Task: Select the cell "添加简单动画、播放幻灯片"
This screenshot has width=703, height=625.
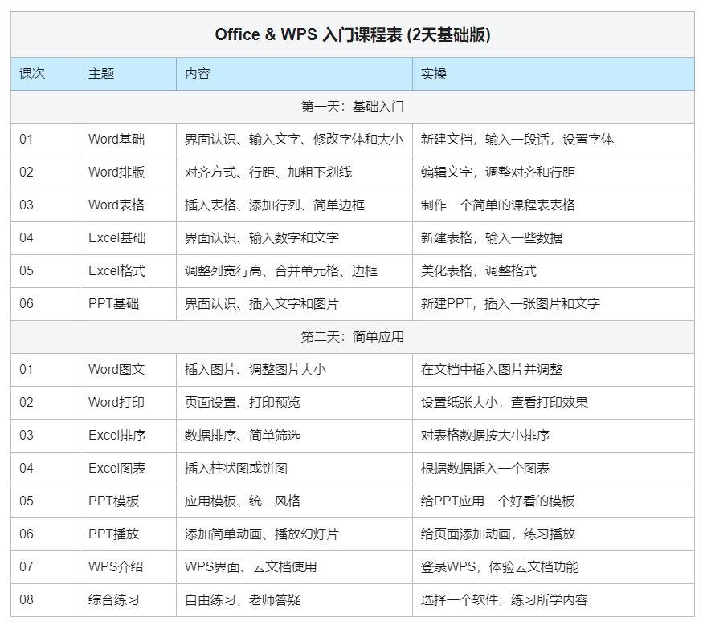Action: [294, 534]
